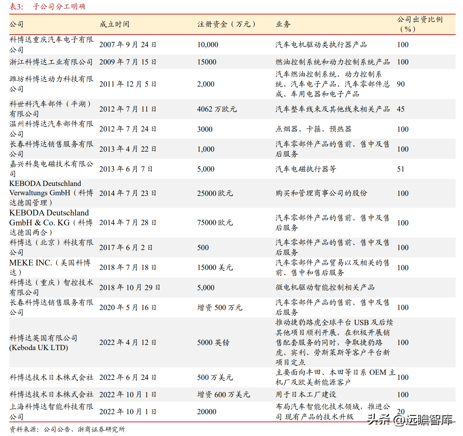Viewport: 463px width, 436px height.
Task: Click business text 购买和管理商事公司的股份
Action: pyautogui.click(x=321, y=193)
